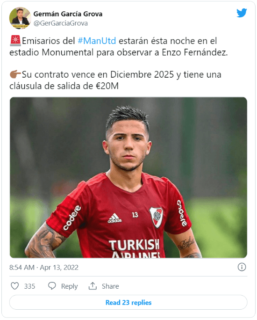Click the share upload arrow icon
The width and height of the screenshot is (257, 320).
click(x=93, y=286)
